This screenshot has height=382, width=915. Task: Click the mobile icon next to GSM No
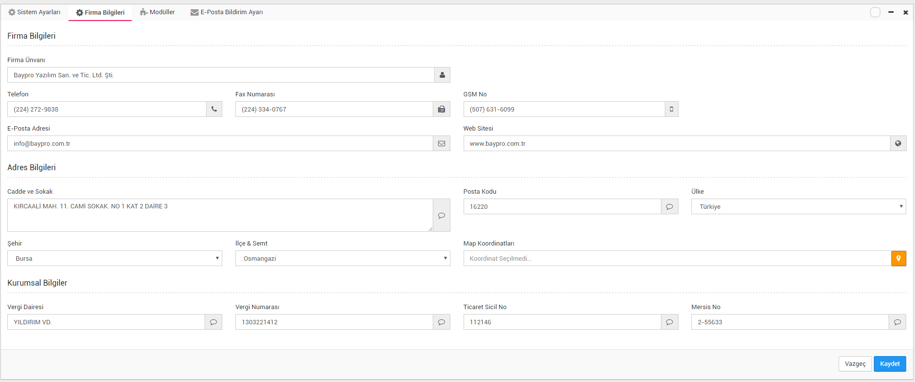point(671,109)
